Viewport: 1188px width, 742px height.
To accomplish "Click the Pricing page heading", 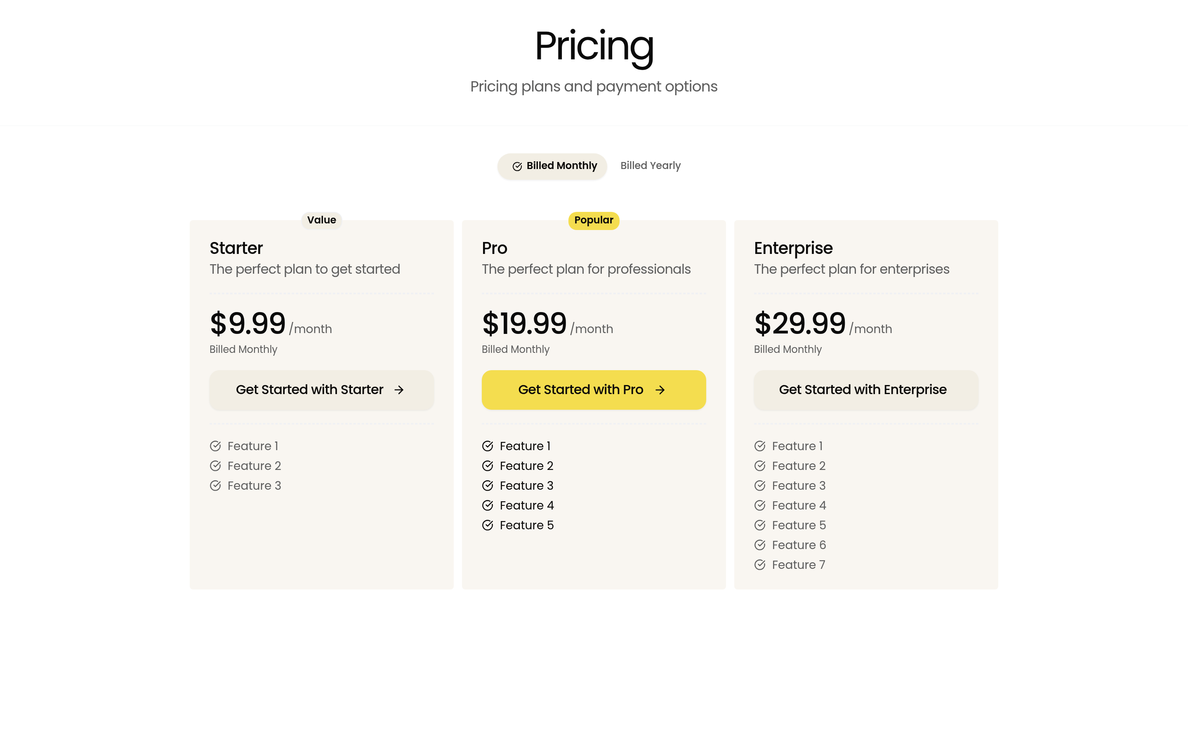I will coord(594,46).
